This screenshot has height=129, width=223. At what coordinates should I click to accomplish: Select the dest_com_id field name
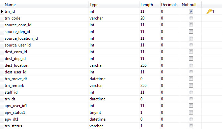click(x=46, y=52)
